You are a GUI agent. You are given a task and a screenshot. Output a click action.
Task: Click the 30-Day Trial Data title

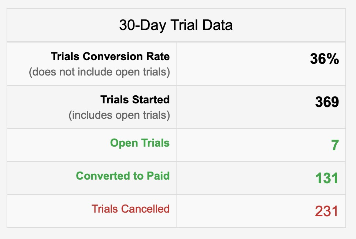pyautogui.click(x=176, y=25)
